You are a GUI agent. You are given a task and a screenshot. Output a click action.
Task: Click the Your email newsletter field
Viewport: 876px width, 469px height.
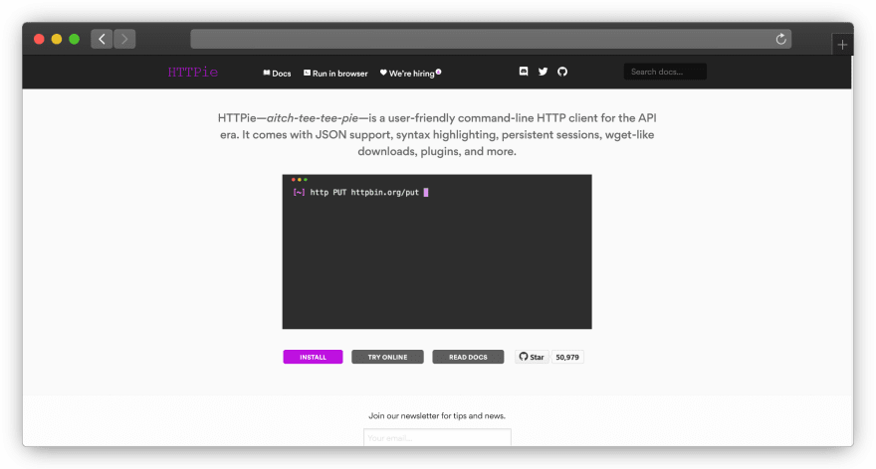pos(437,437)
